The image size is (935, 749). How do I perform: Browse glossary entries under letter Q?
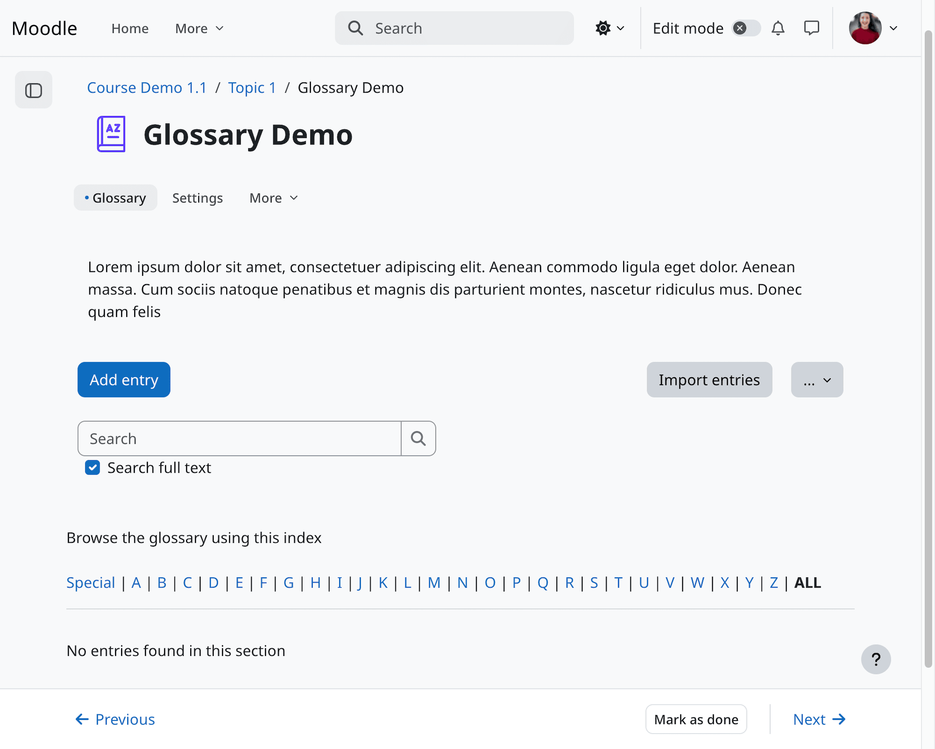pos(543,583)
